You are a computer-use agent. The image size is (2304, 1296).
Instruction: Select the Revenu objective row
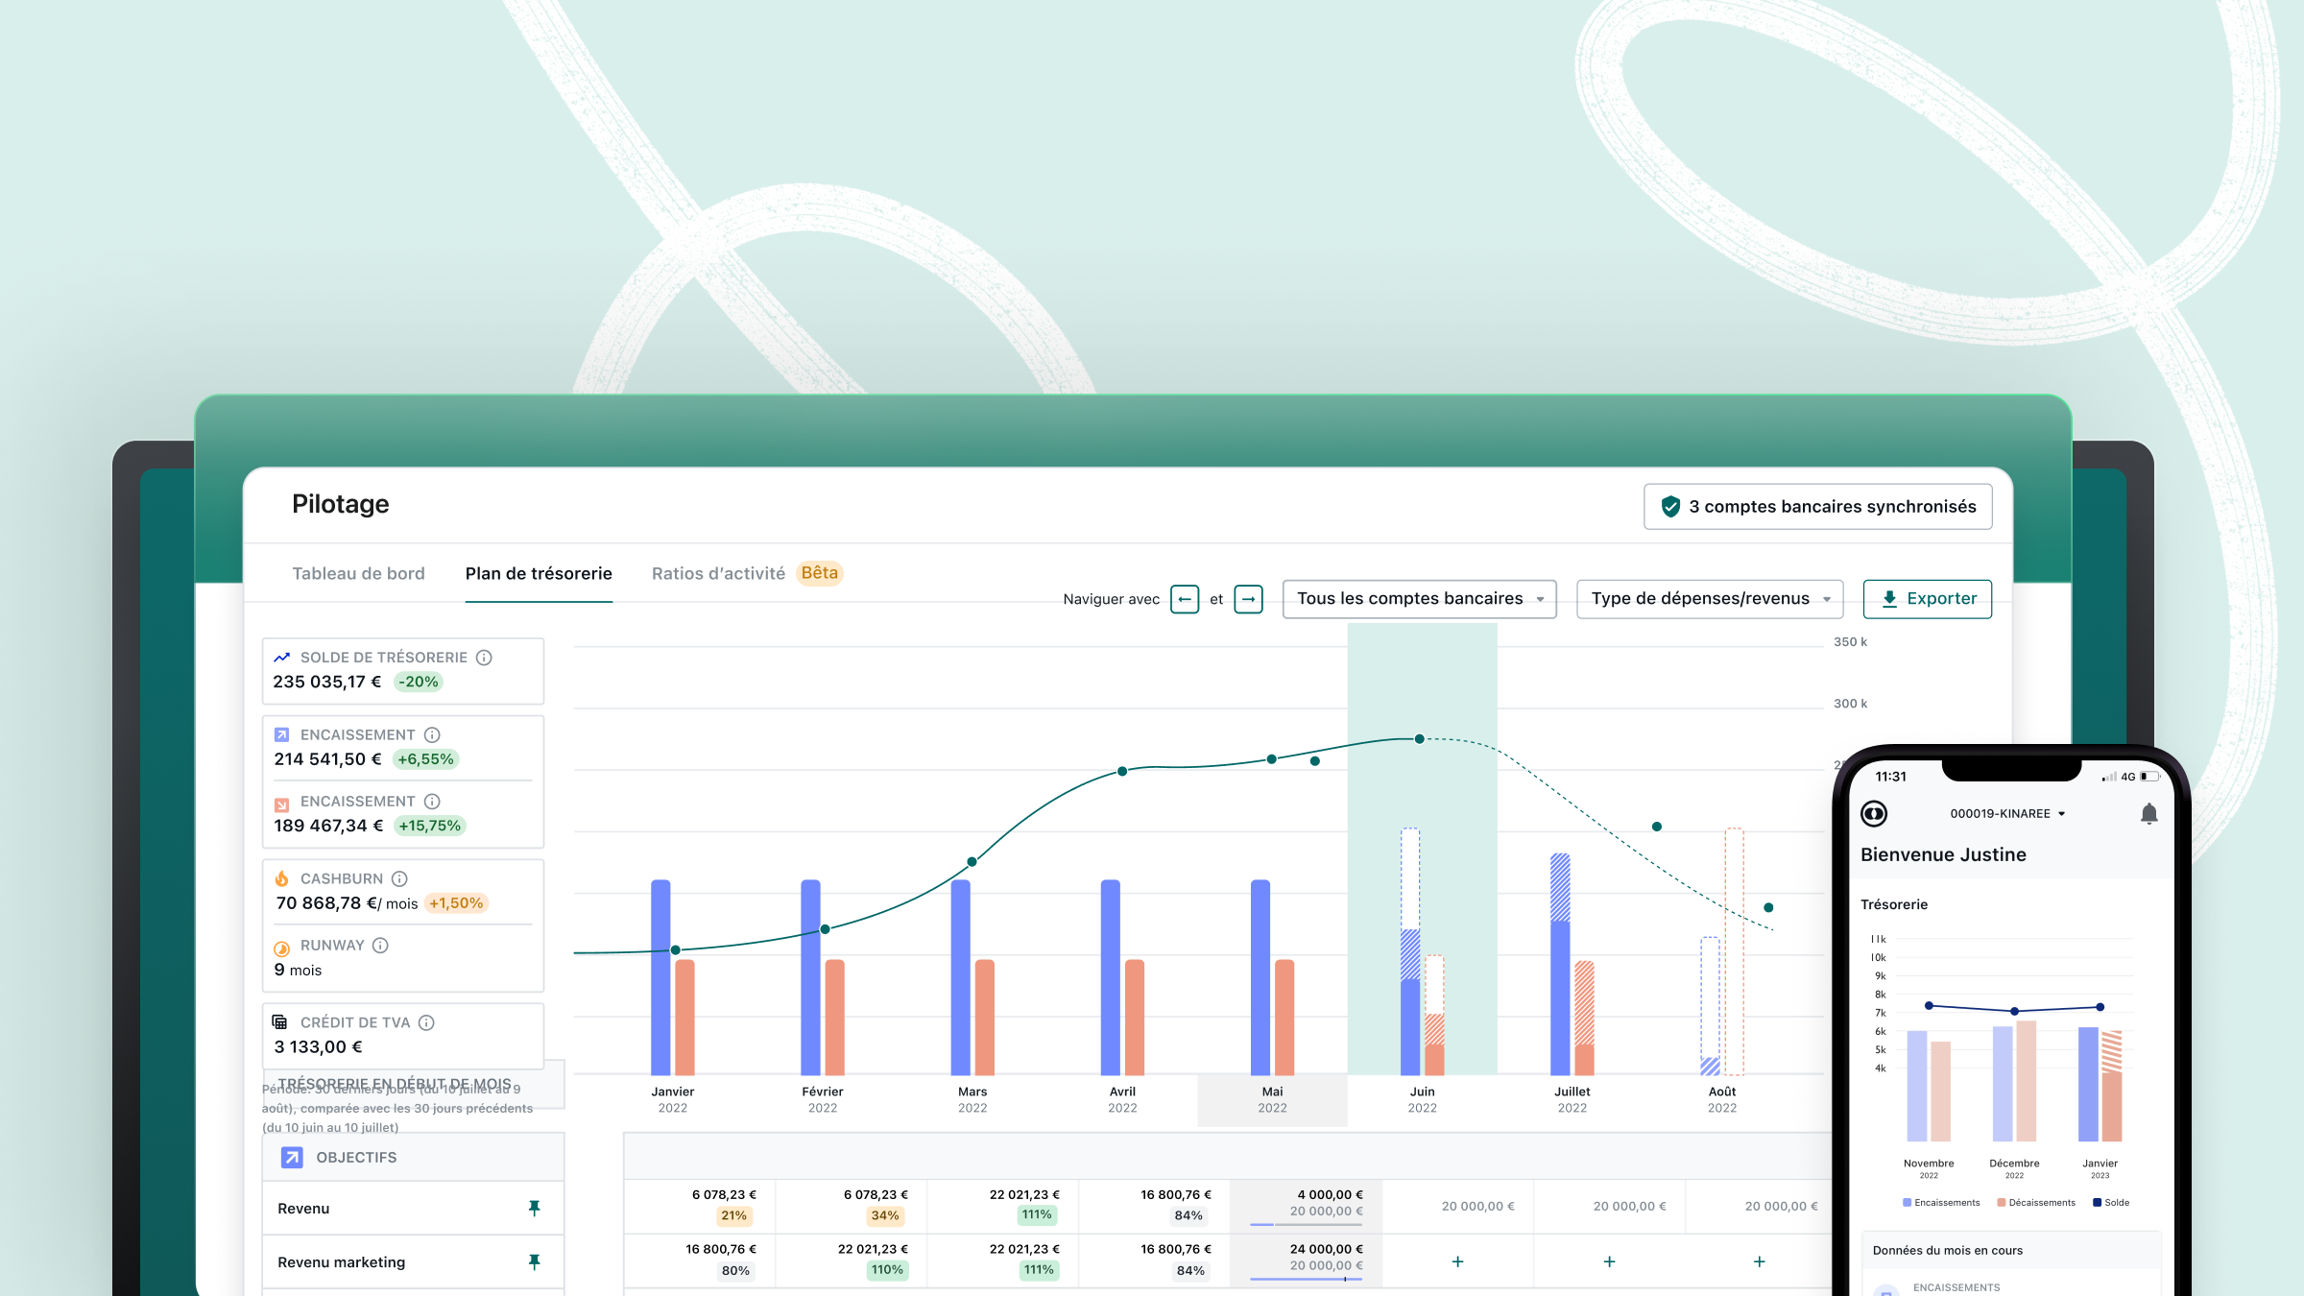413,1208
